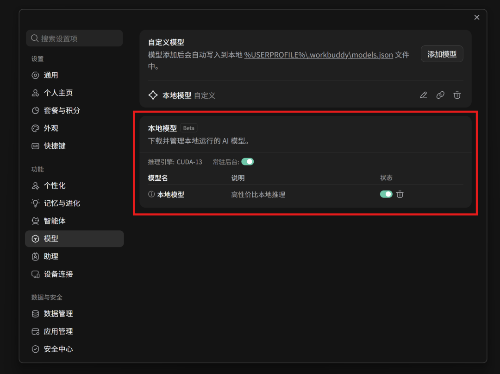Click the 状态 column header
500x374 pixels.
(386, 177)
